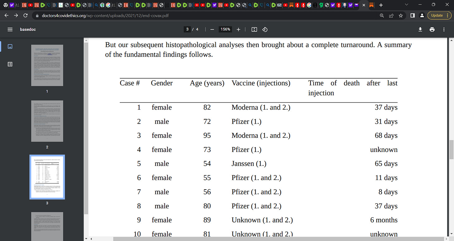The width and height of the screenshot is (454, 241).
Task: Click the 'Case #' column header
Action: click(129, 83)
